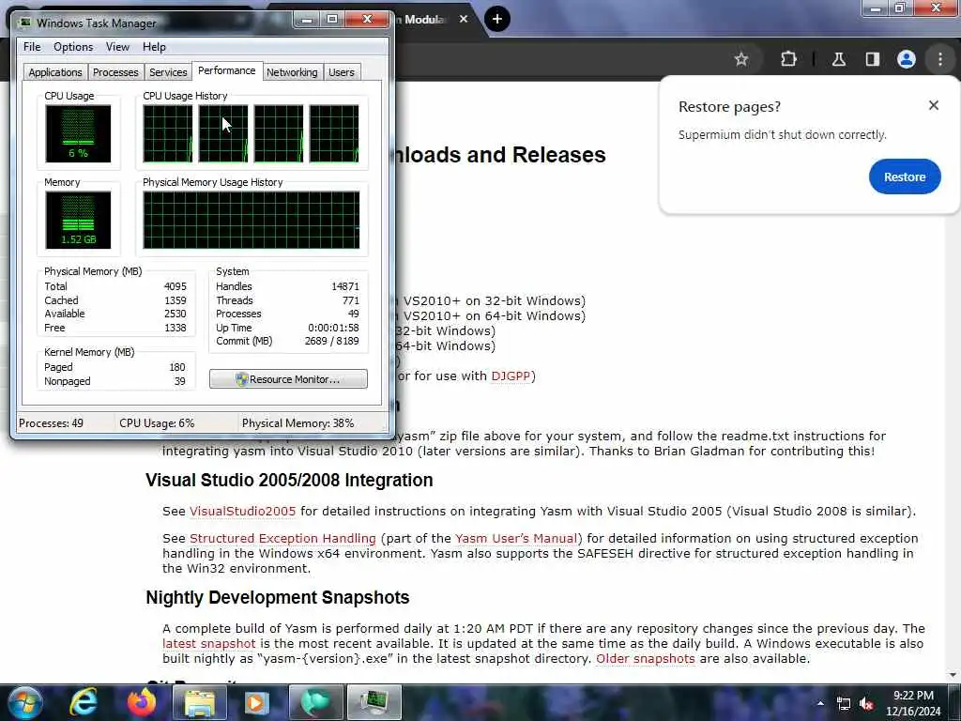Click the Supermium browser taskbar icon
This screenshot has width=961, height=721.
(315, 702)
